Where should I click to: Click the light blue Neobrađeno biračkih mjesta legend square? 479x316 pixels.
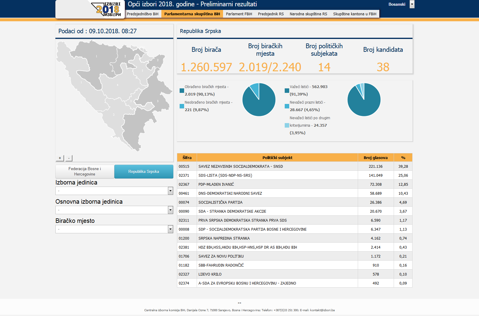tap(182, 106)
